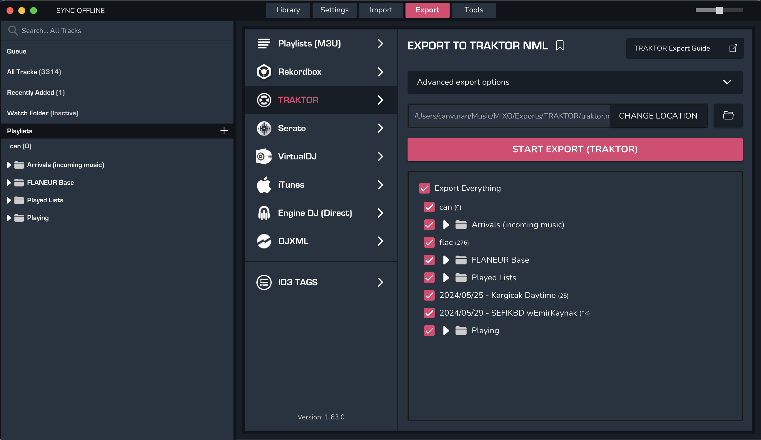
Task: Click the VirtualDJ icon
Action: point(264,156)
